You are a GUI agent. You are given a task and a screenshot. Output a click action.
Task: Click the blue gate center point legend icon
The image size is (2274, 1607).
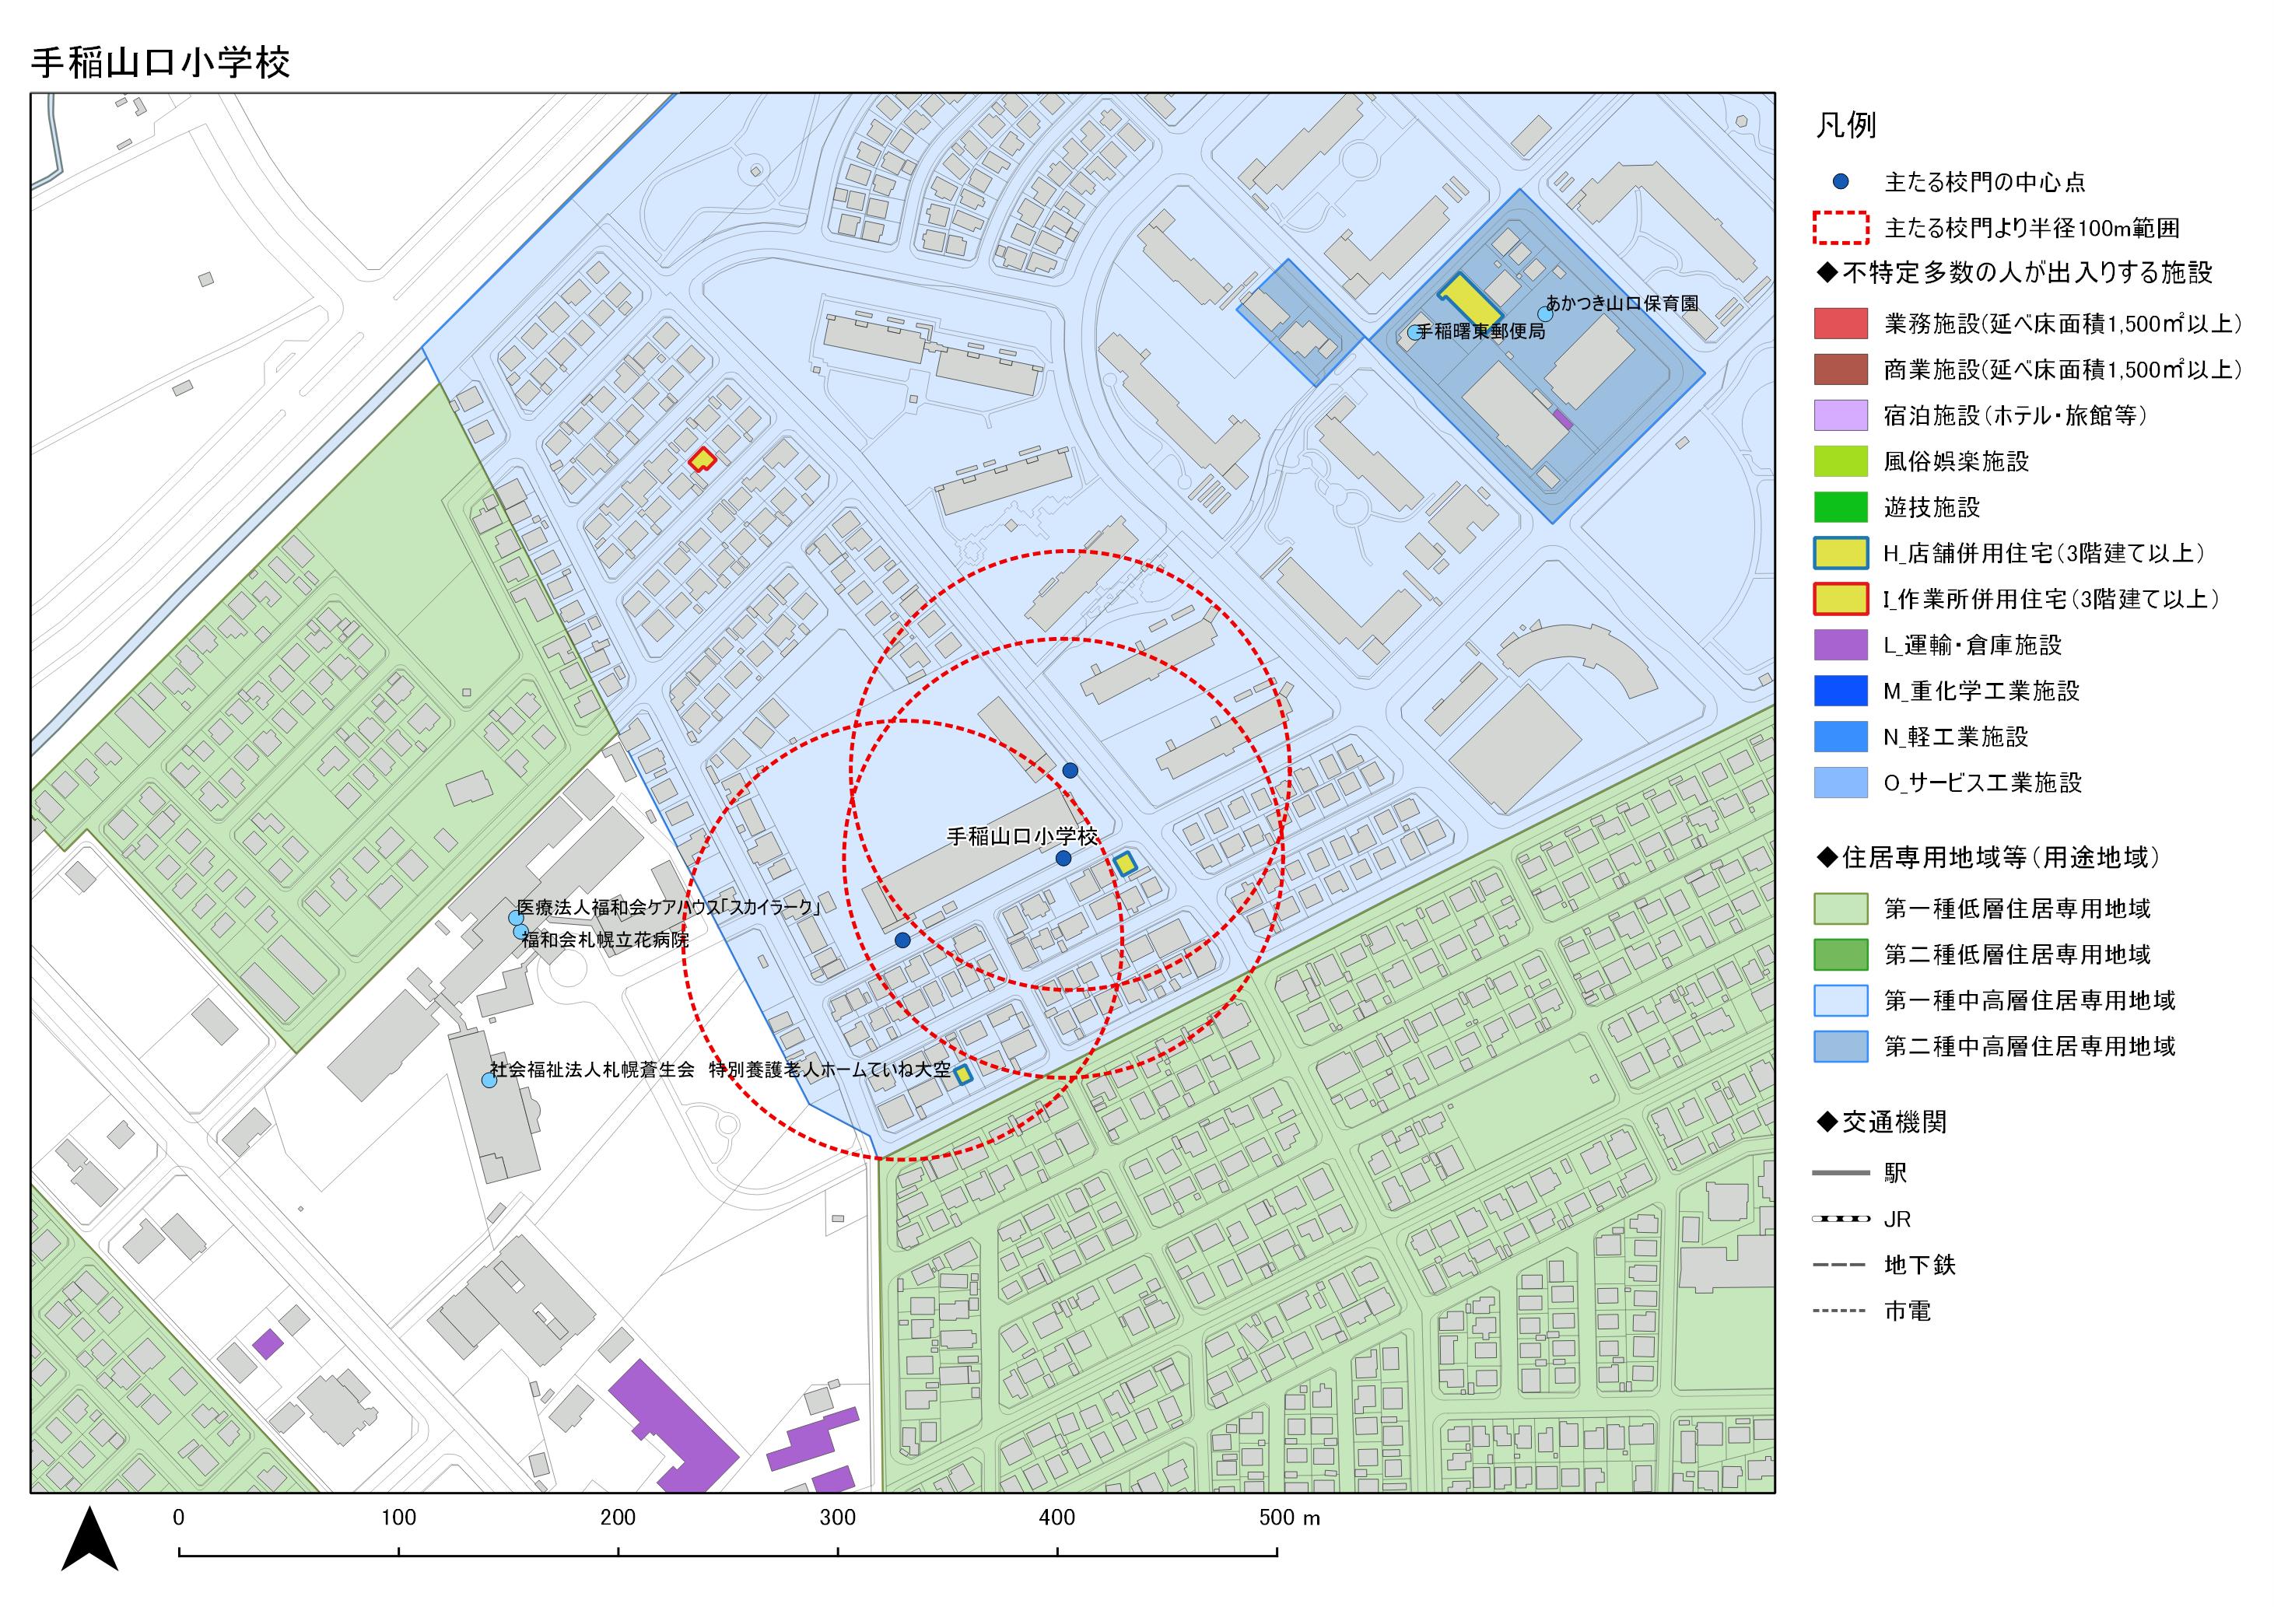click(x=1840, y=181)
